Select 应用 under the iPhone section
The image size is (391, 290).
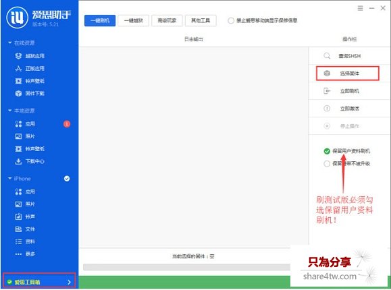pos(25,192)
